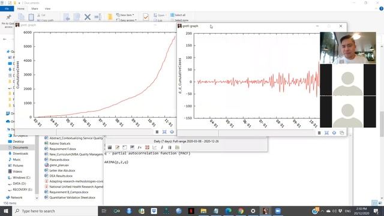
Task: Open the gretl datasets folder toolbar icon
Action: (x=177, y=147)
